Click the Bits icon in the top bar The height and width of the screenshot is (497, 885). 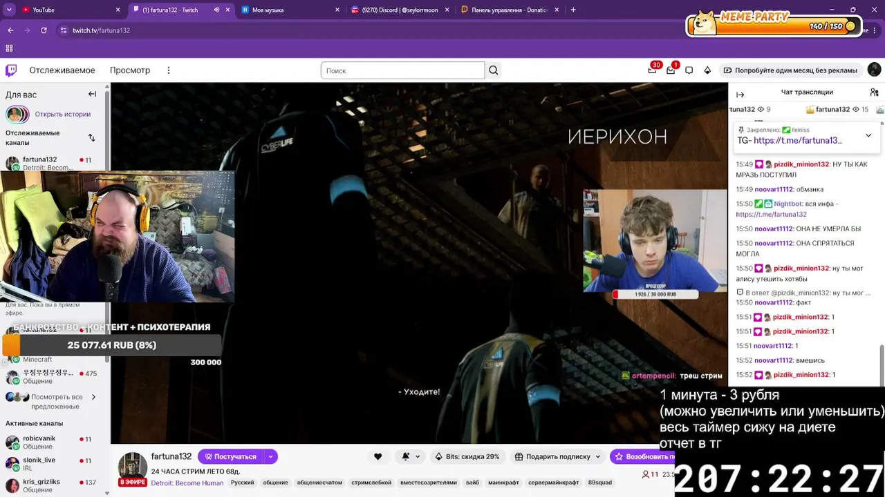(707, 70)
